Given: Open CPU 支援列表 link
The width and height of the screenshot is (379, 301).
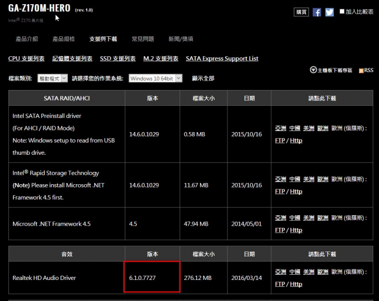Looking at the screenshot, I should point(26,59).
